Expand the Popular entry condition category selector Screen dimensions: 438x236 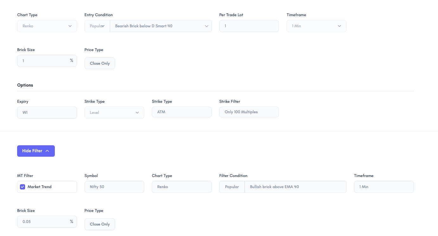point(97,26)
